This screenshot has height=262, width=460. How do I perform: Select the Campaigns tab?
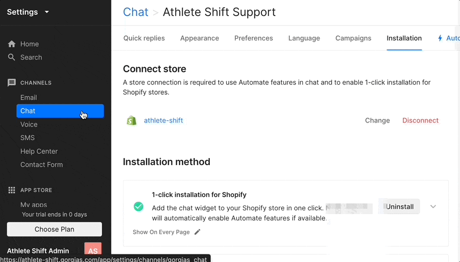(x=353, y=38)
